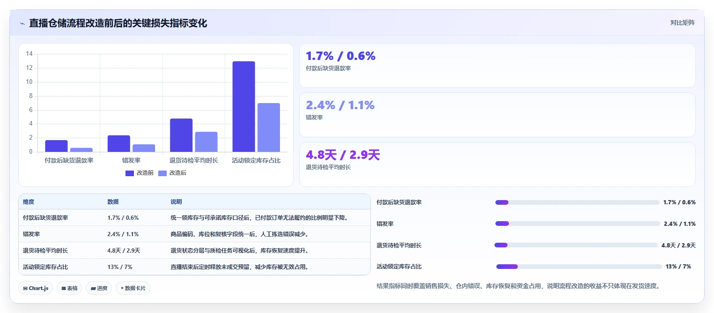
Task: Click the chart x-axis label 错发率
Action: tap(131, 160)
